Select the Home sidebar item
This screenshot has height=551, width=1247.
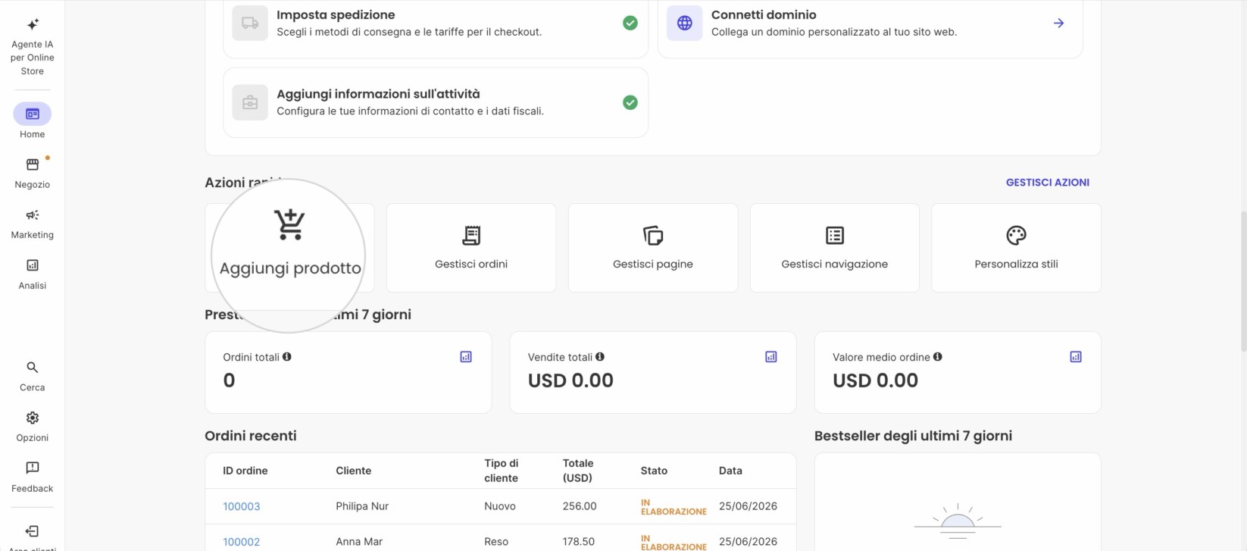point(32,121)
